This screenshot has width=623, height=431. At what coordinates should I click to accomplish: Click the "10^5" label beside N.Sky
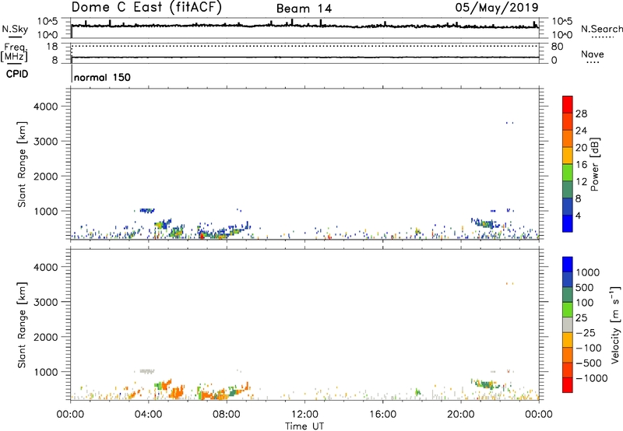click(48, 21)
